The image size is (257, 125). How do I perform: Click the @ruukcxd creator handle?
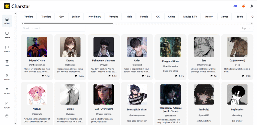(x=137, y=65)
